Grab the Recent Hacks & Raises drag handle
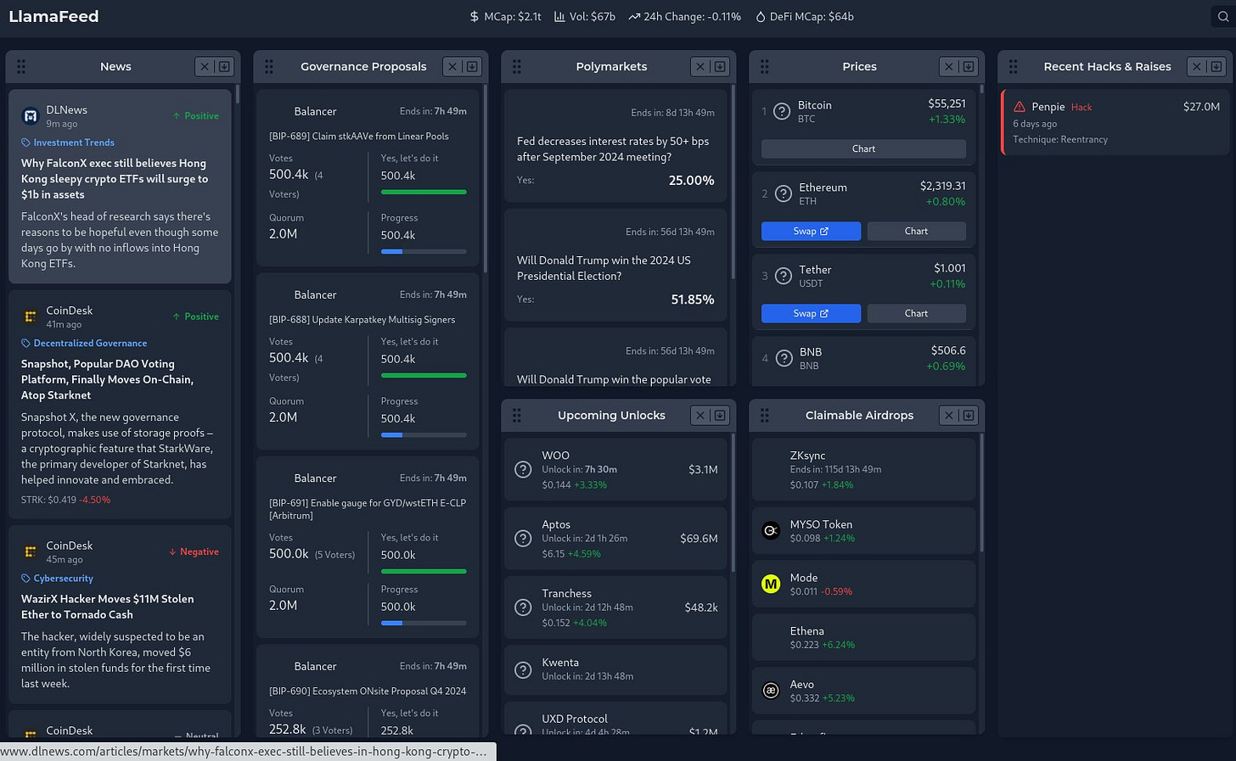 pyautogui.click(x=1013, y=66)
